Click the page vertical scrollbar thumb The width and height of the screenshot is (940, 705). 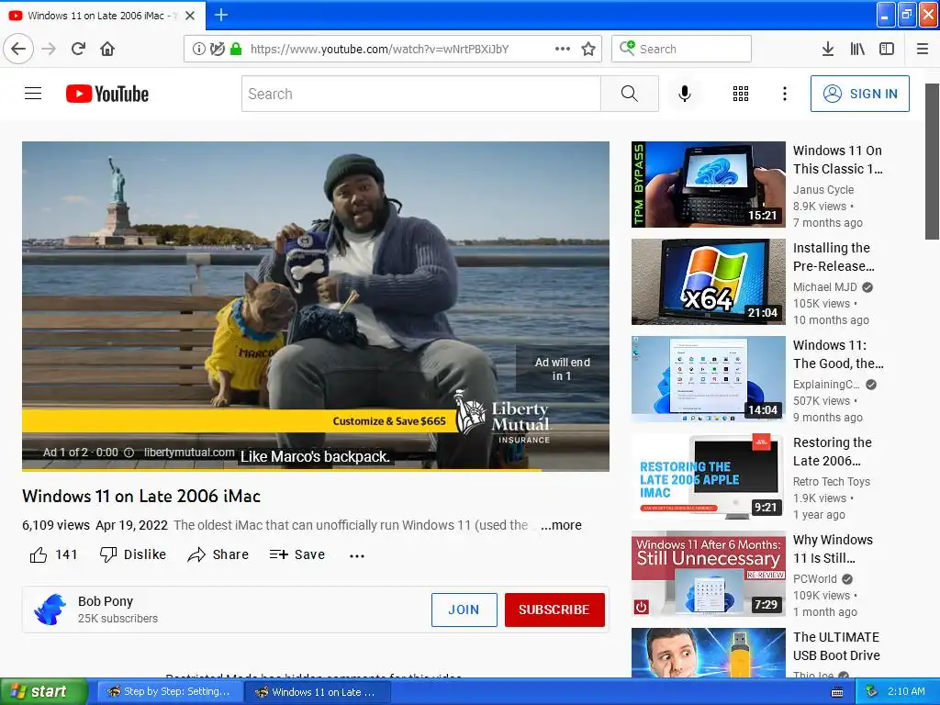tap(932, 162)
